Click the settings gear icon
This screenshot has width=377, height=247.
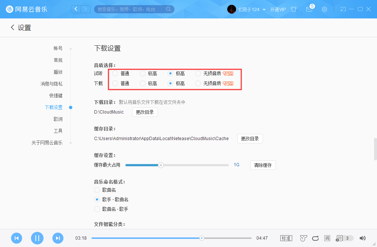(x=324, y=9)
